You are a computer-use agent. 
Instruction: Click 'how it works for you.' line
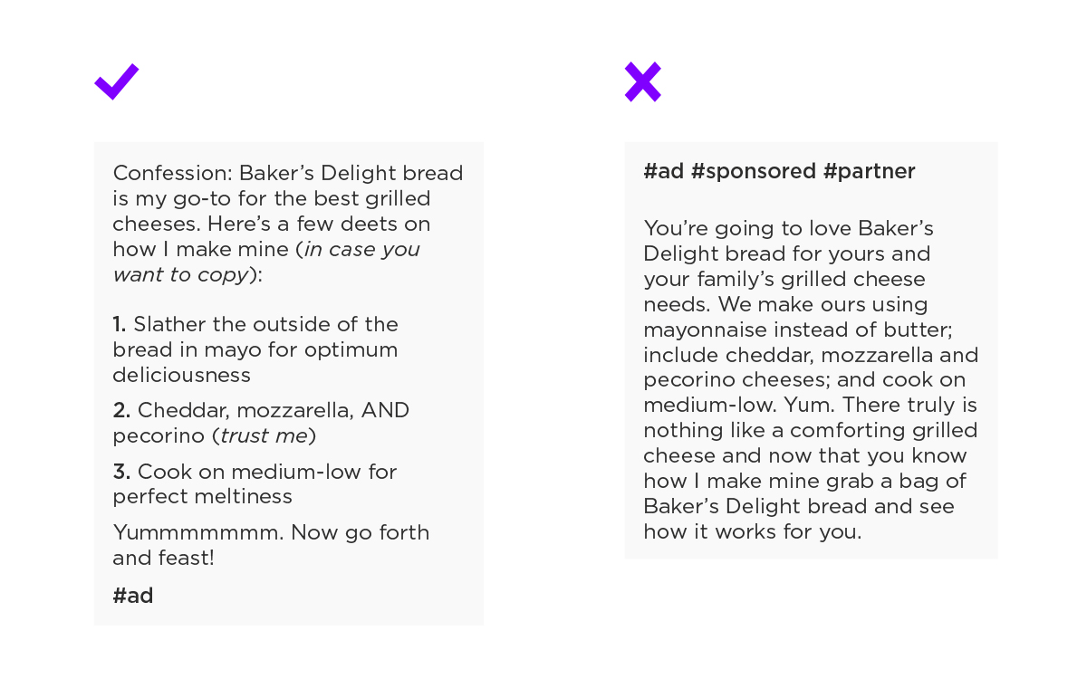[x=753, y=531]
